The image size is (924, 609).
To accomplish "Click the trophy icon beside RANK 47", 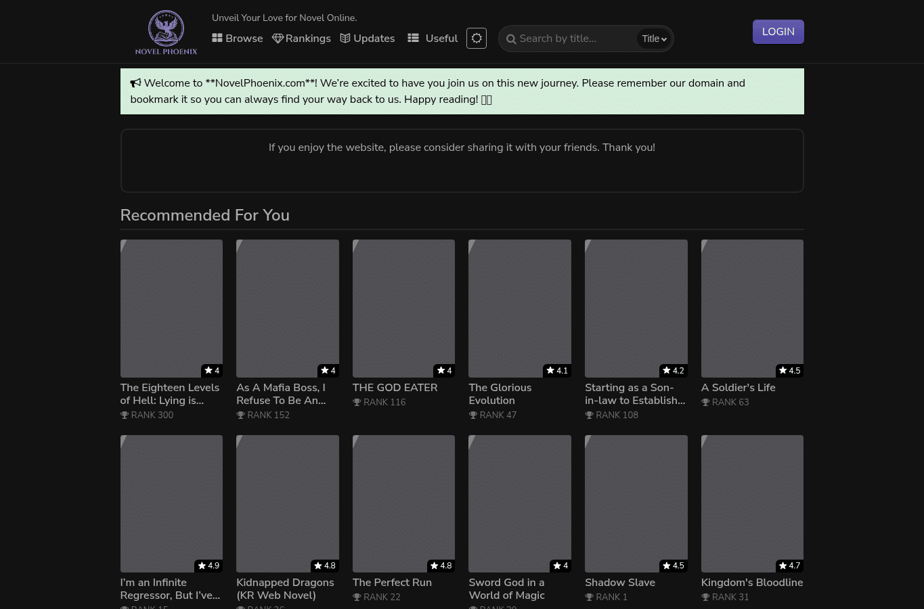I will tap(472, 415).
